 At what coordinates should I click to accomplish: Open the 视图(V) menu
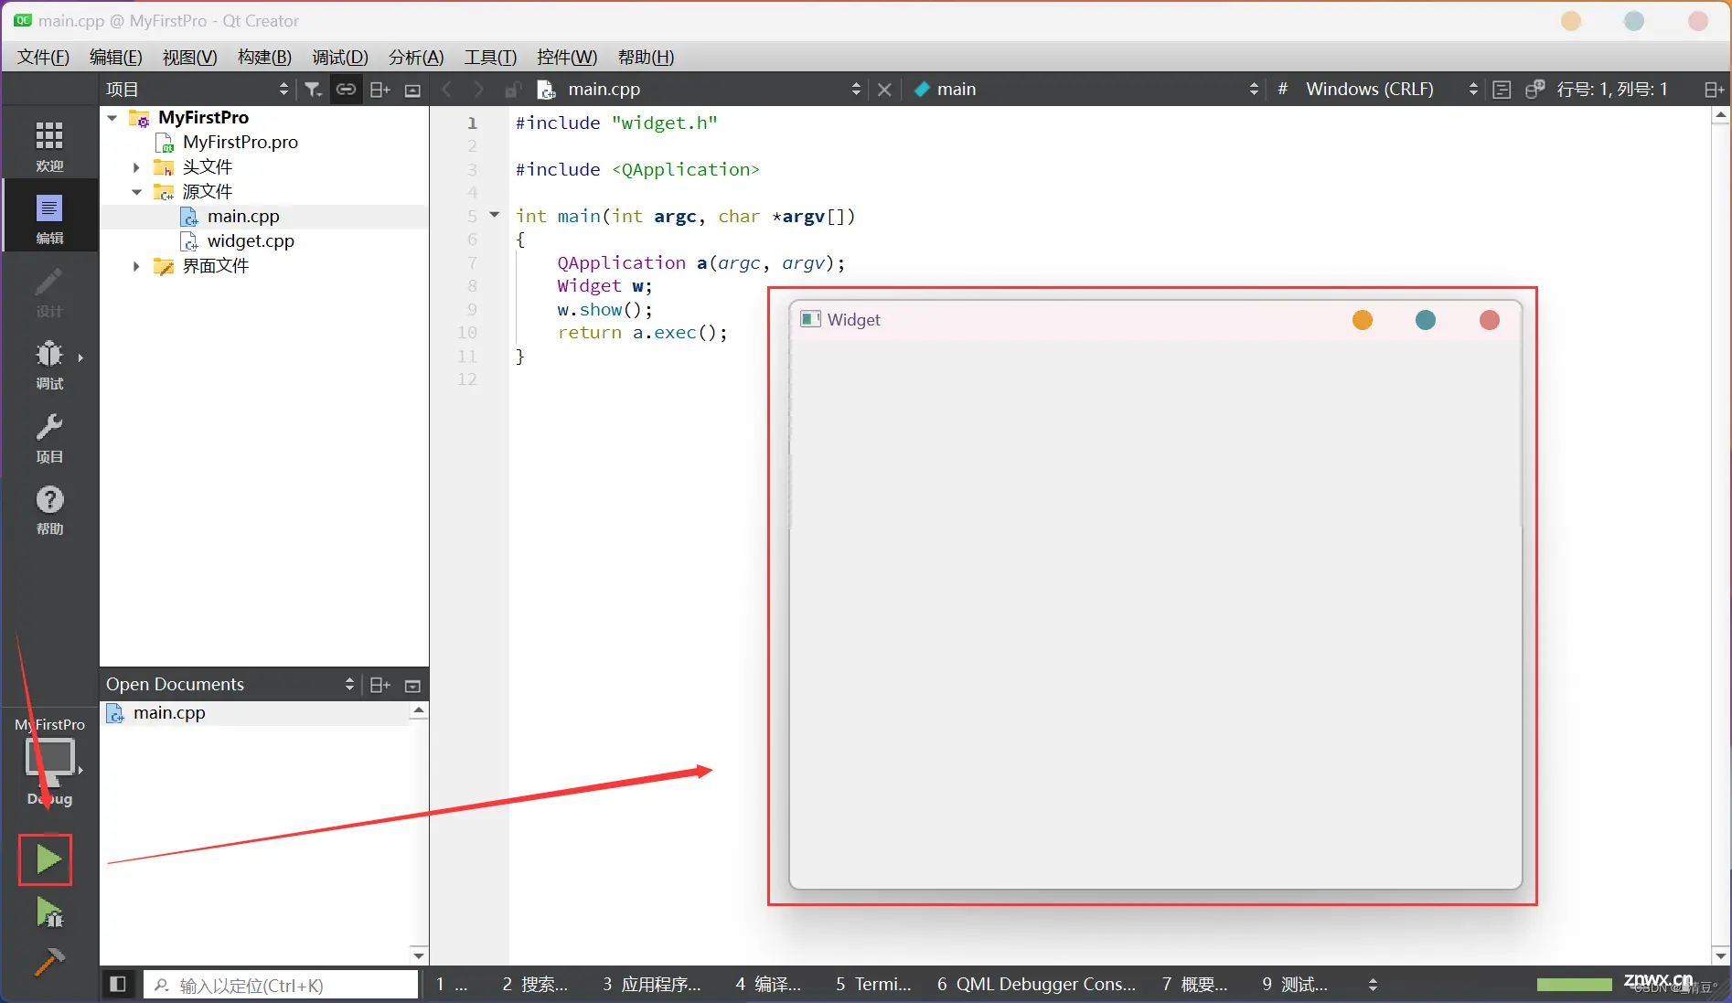[189, 58]
